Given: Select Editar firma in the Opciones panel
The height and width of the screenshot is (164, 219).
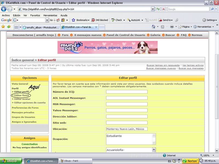Looking at the screenshot, I should pos(22,95).
